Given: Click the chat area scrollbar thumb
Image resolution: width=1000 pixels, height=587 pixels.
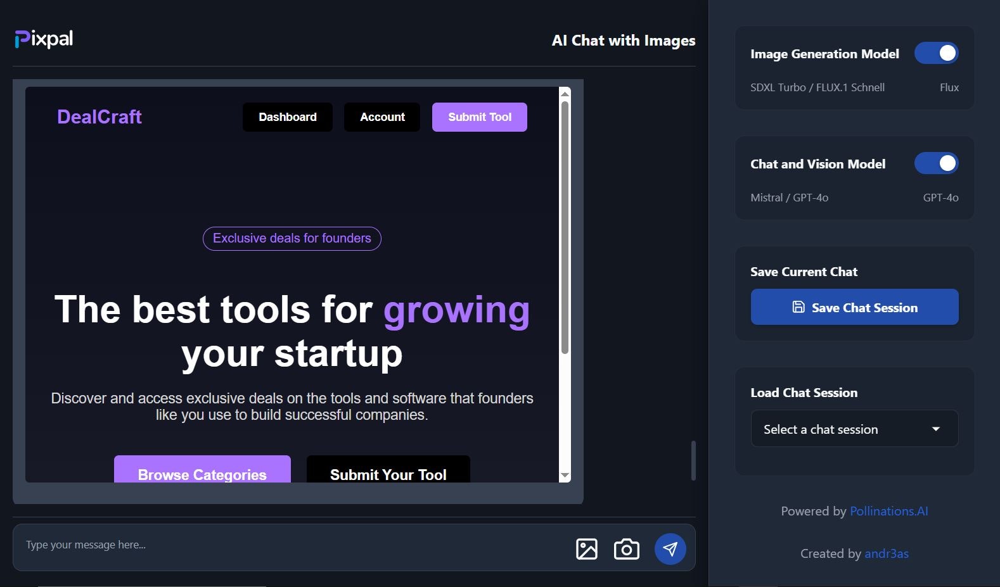Looking at the screenshot, I should [x=693, y=460].
